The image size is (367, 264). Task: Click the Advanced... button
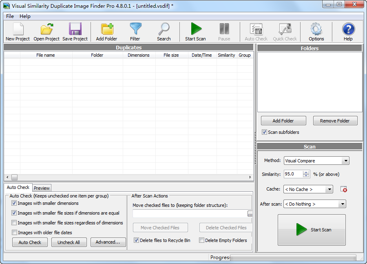tap(108, 242)
